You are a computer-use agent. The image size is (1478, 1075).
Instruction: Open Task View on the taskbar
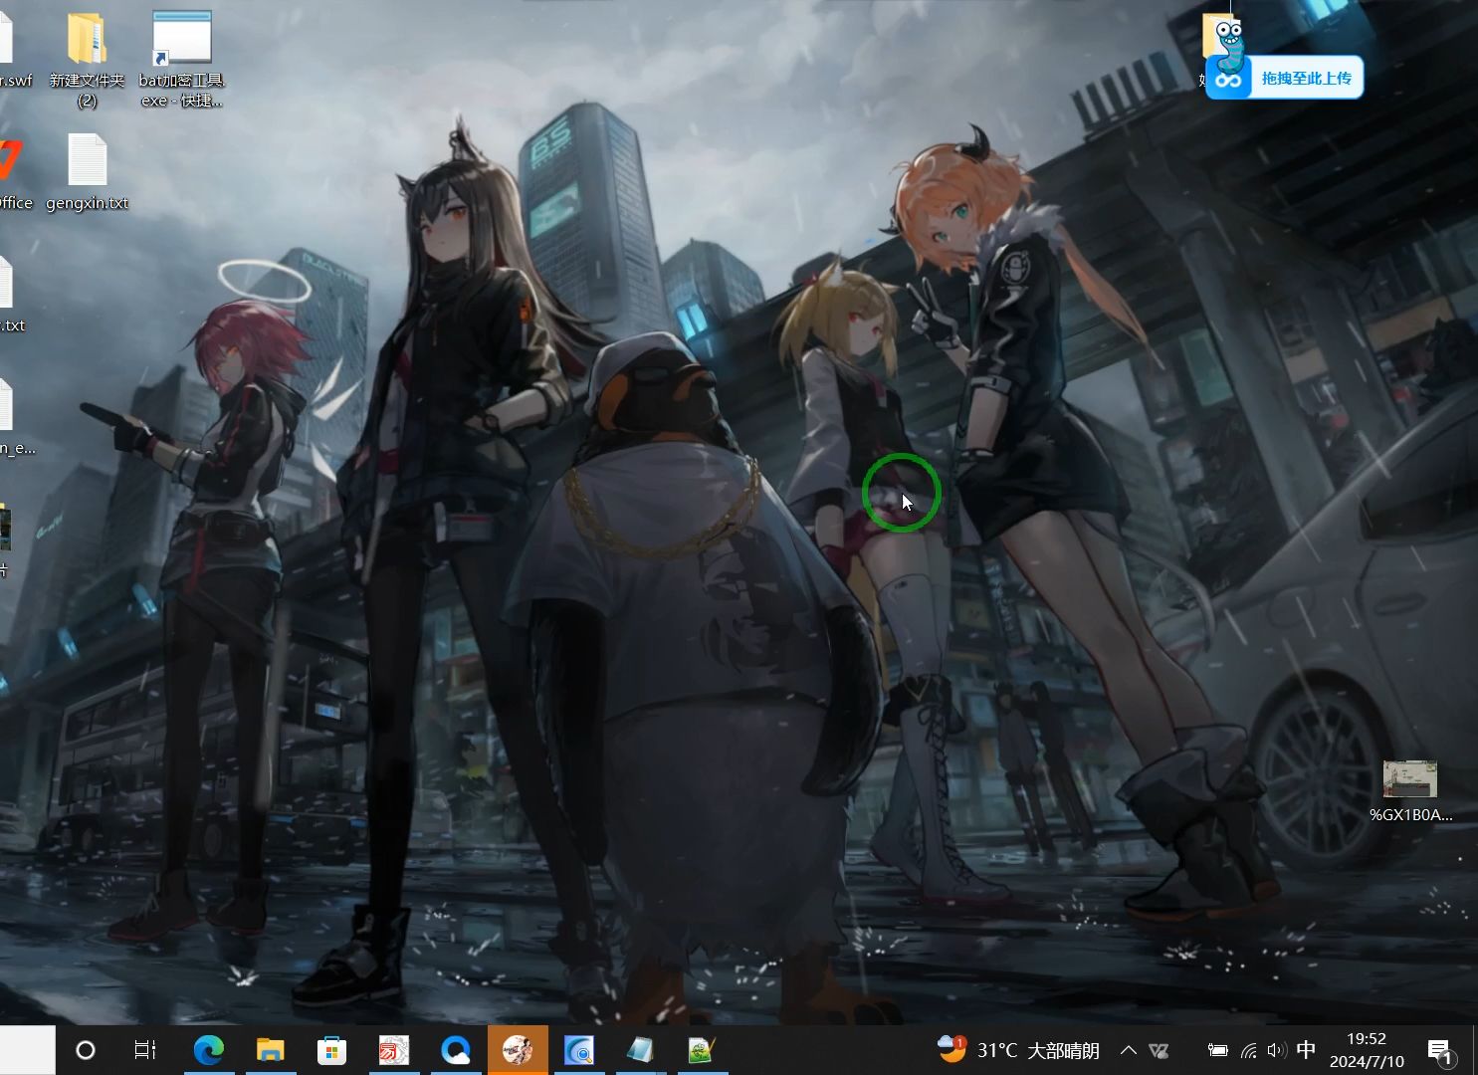click(x=145, y=1050)
